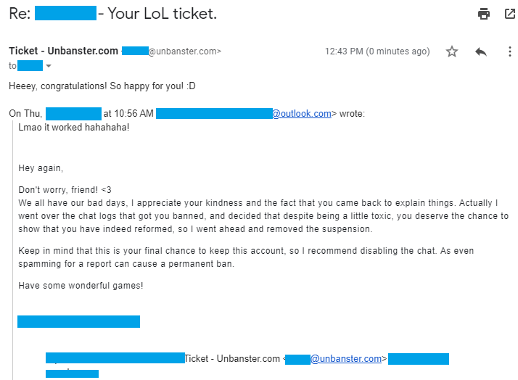Screen dimensions: 518x380
Task: Click the sender's @unbanster.com> address text
Action: pos(185,51)
